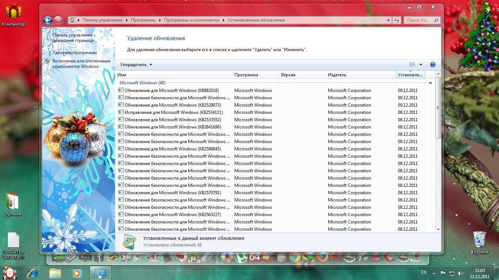Launch Windows Media Player from the taskbar
499x280 pixels.
77,273
